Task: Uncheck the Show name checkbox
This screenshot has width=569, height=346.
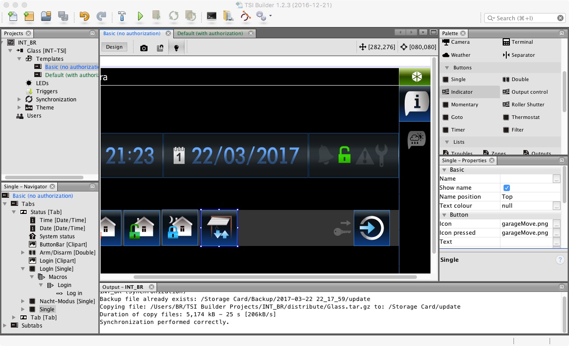Action: pos(507,188)
